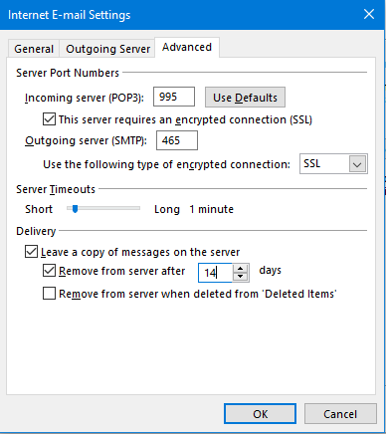Screen dimensions: 386x434
Task: Open the Outgoing Server tab
Action: [107, 49]
